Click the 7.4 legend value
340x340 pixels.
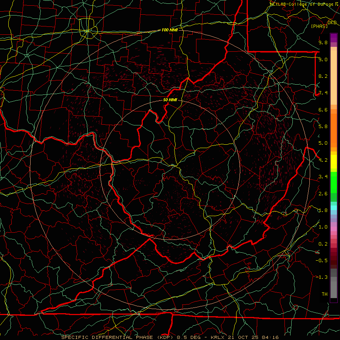(x=323, y=93)
